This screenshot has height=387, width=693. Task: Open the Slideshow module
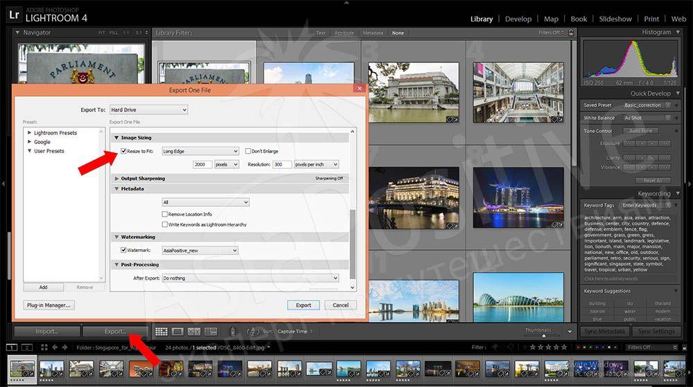tap(615, 19)
